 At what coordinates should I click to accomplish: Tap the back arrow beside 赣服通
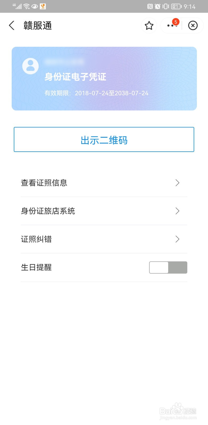tap(12, 25)
